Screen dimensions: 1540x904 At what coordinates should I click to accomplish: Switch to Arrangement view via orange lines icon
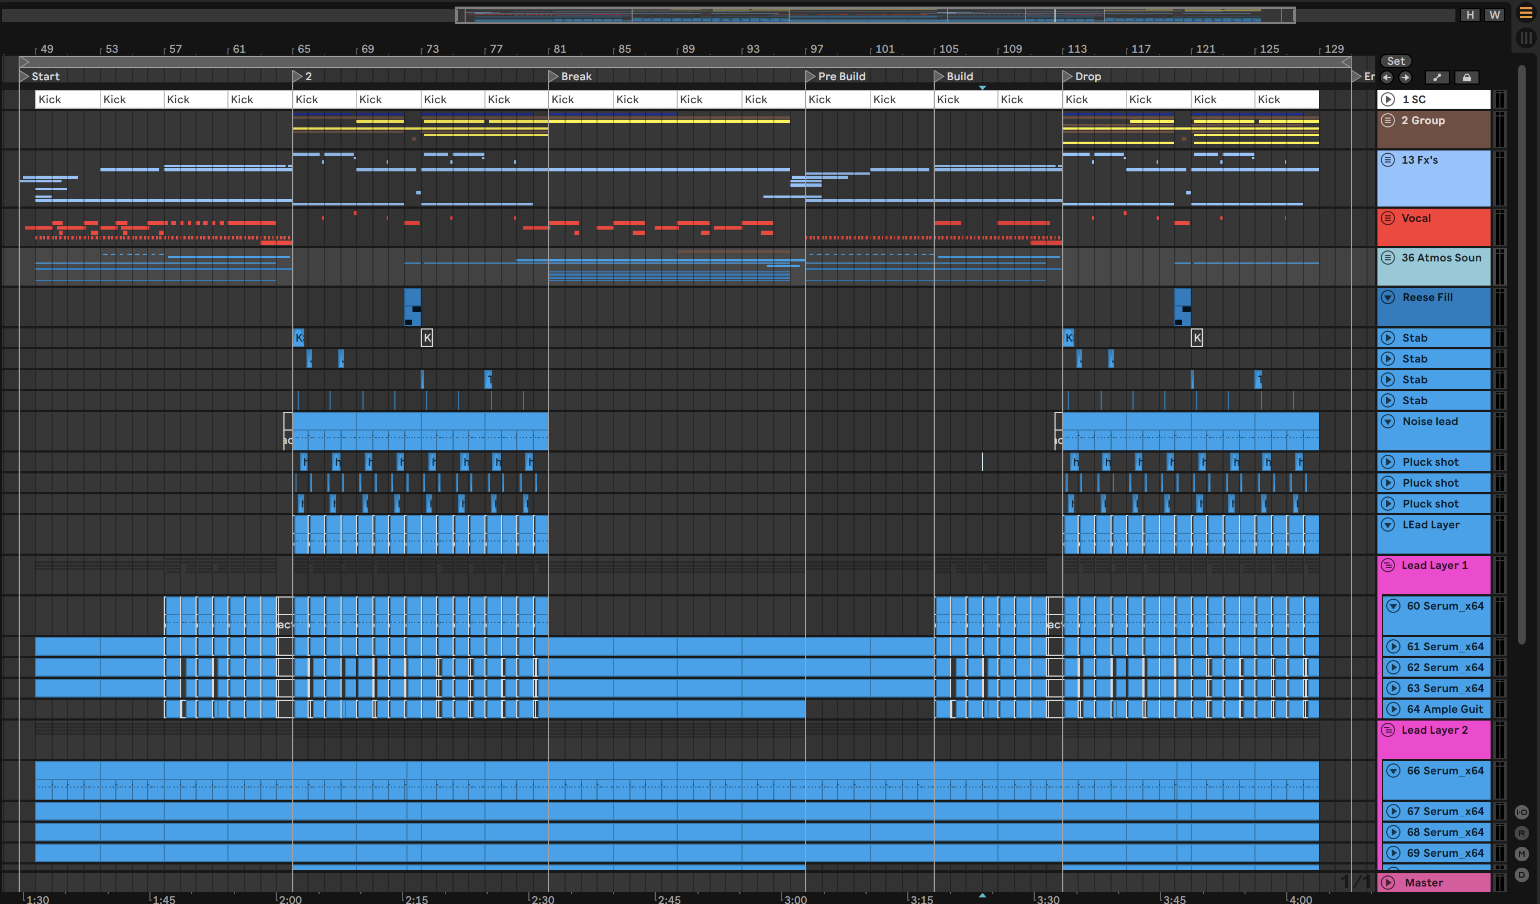[1525, 13]
